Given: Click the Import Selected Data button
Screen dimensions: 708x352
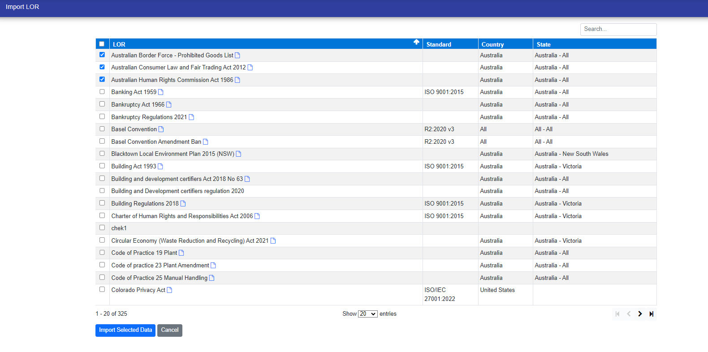Looking at the screenshot, I should [125, 330].
